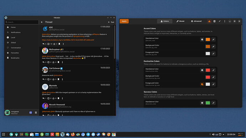The width and height of the screenshot is (246, 138).
Task: Click the volume icon in system tray
Action: (213, 134)
